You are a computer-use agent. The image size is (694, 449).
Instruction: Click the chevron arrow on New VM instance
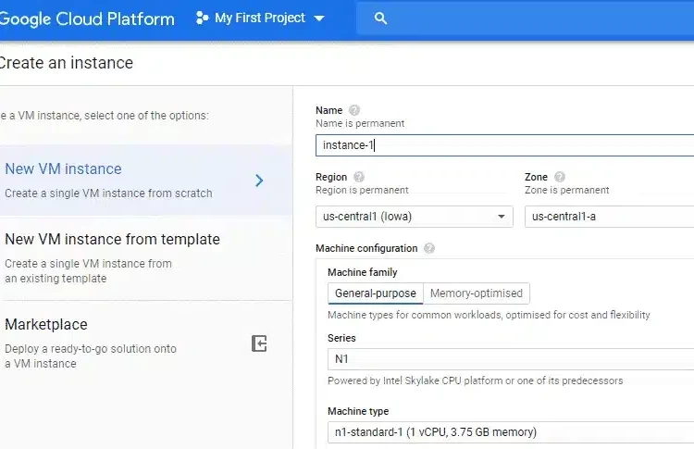(259, 181)
